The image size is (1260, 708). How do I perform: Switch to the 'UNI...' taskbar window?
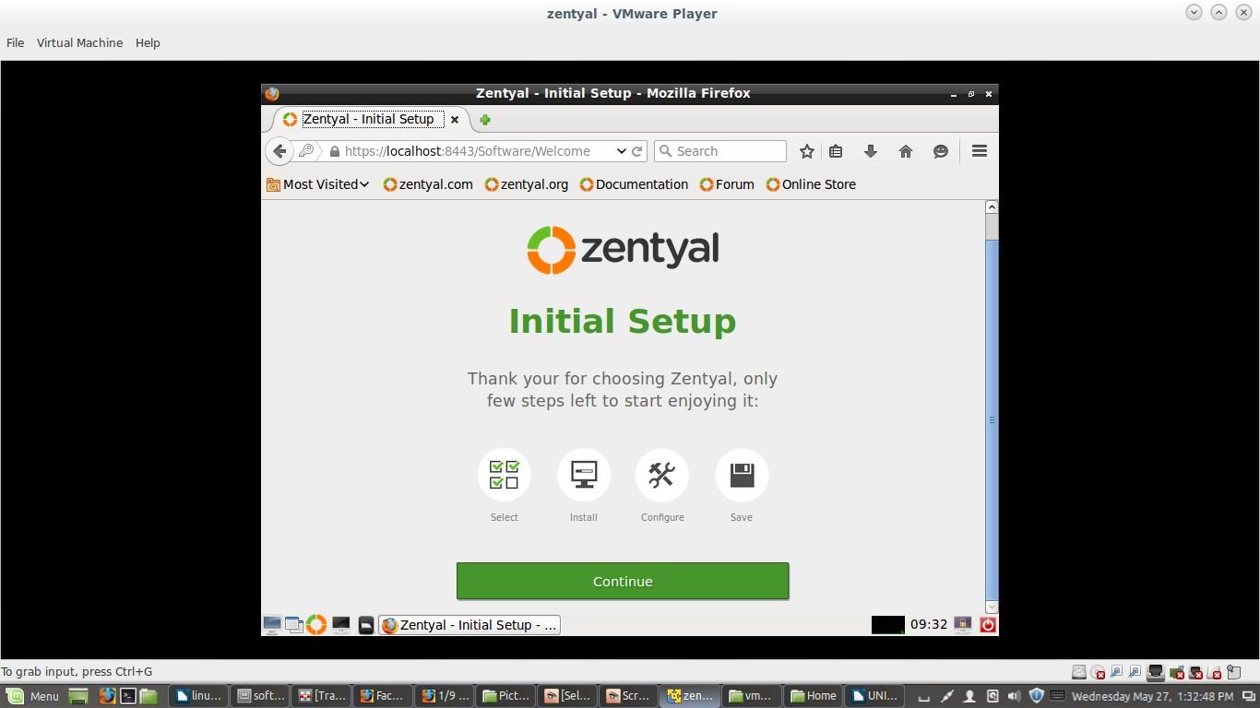875,696
